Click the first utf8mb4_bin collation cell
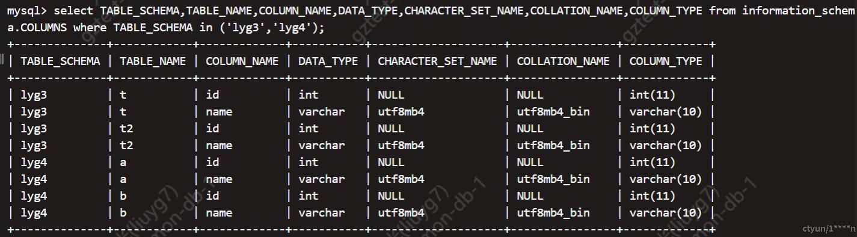Viewport: 857px width, 237px height. point(553,112)
